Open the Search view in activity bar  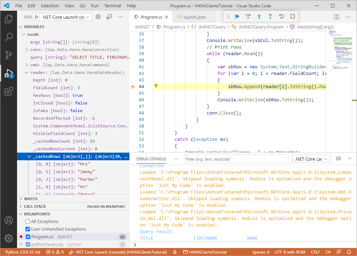(x=9, y=37)
